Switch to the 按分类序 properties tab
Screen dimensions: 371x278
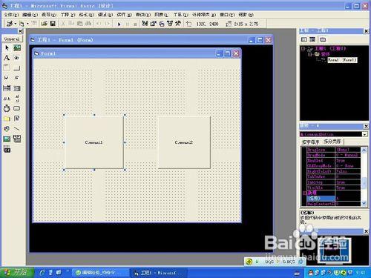tap(332, 142)
